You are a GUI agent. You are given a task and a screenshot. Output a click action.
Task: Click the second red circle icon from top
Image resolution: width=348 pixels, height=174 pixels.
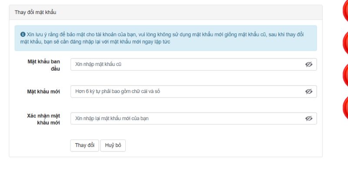coord(345,43)
